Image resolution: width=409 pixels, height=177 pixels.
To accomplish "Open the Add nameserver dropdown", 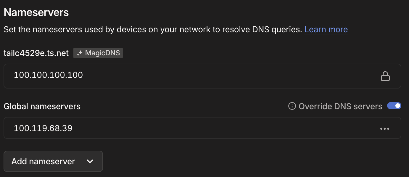I will [x=53, y=161].
